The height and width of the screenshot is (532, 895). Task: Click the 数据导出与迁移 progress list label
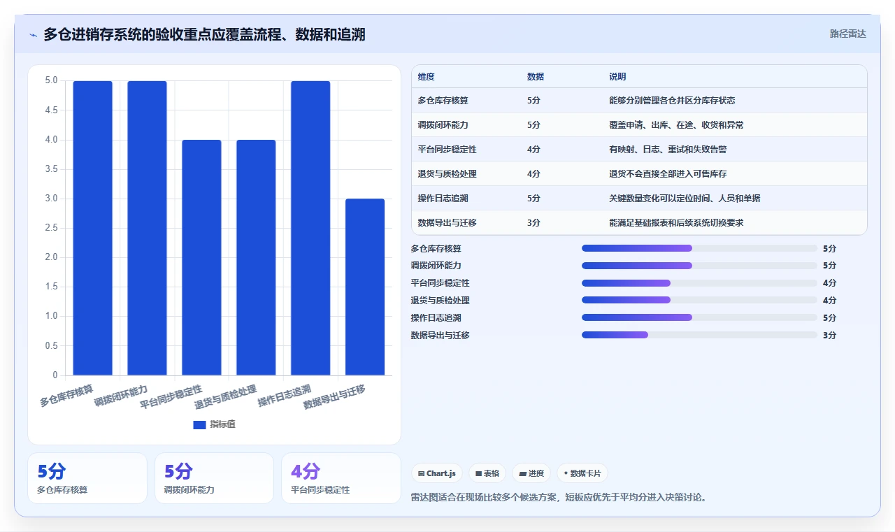pos(441,335)
